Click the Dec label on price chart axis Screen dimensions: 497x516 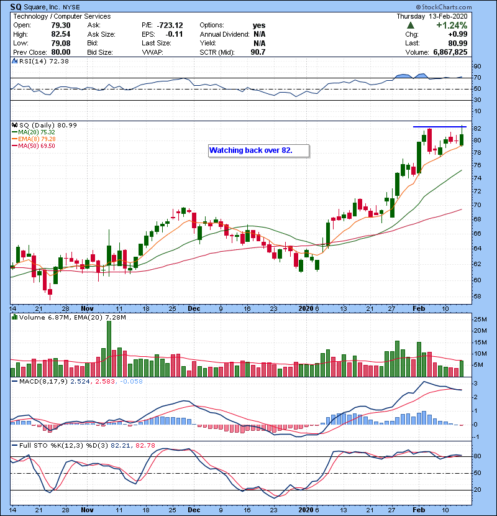coord(194,309)
